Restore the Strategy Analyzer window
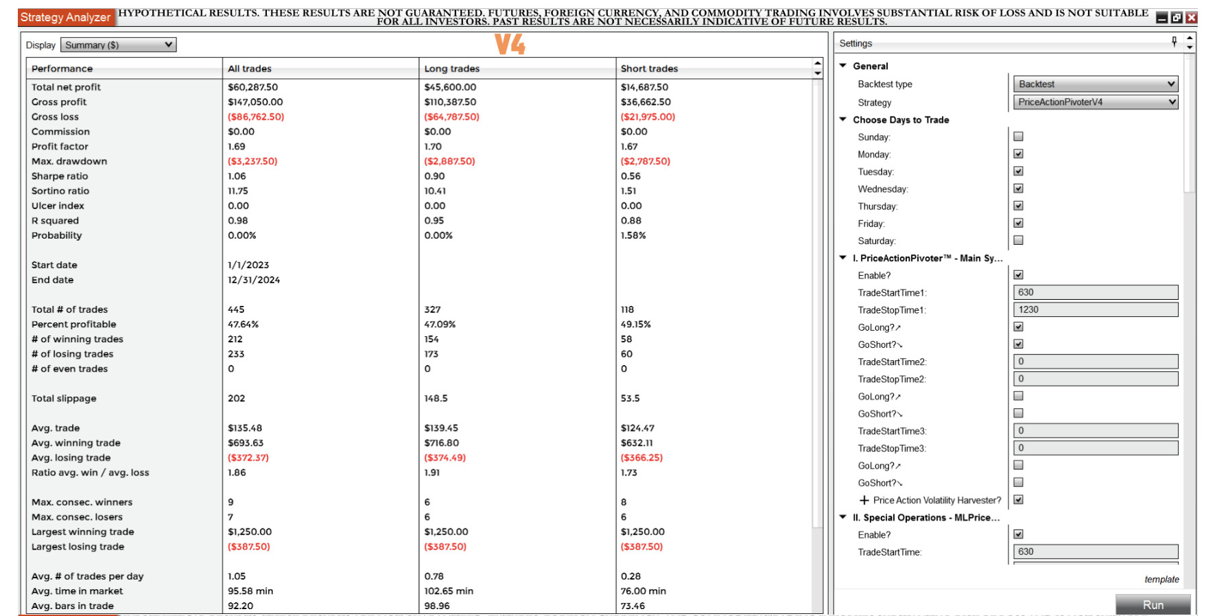The image size is (1217, 616). pos(1177,18)
